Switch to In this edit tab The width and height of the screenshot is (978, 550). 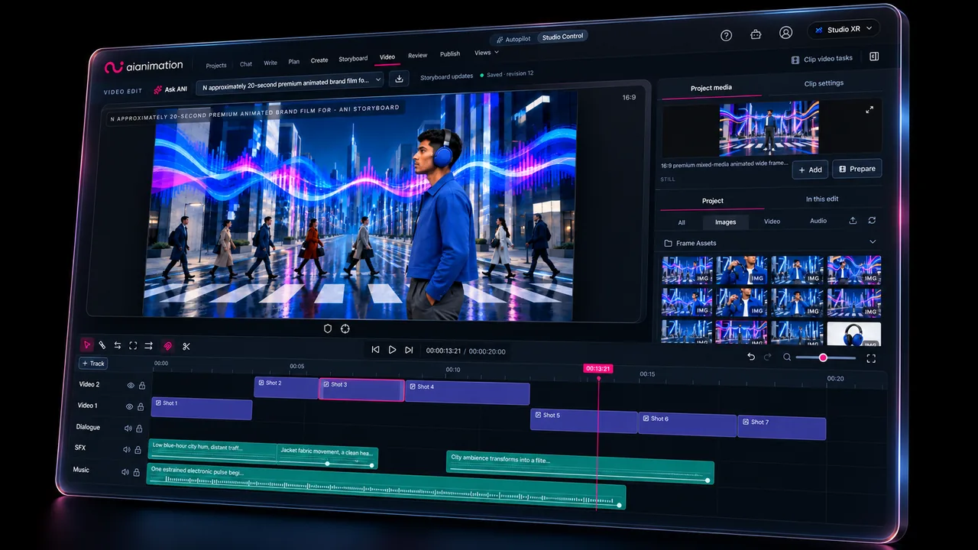(x=822, y=199)
